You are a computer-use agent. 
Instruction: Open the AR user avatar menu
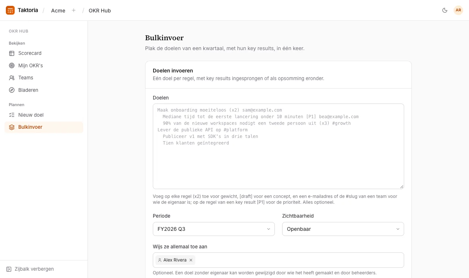458,10
